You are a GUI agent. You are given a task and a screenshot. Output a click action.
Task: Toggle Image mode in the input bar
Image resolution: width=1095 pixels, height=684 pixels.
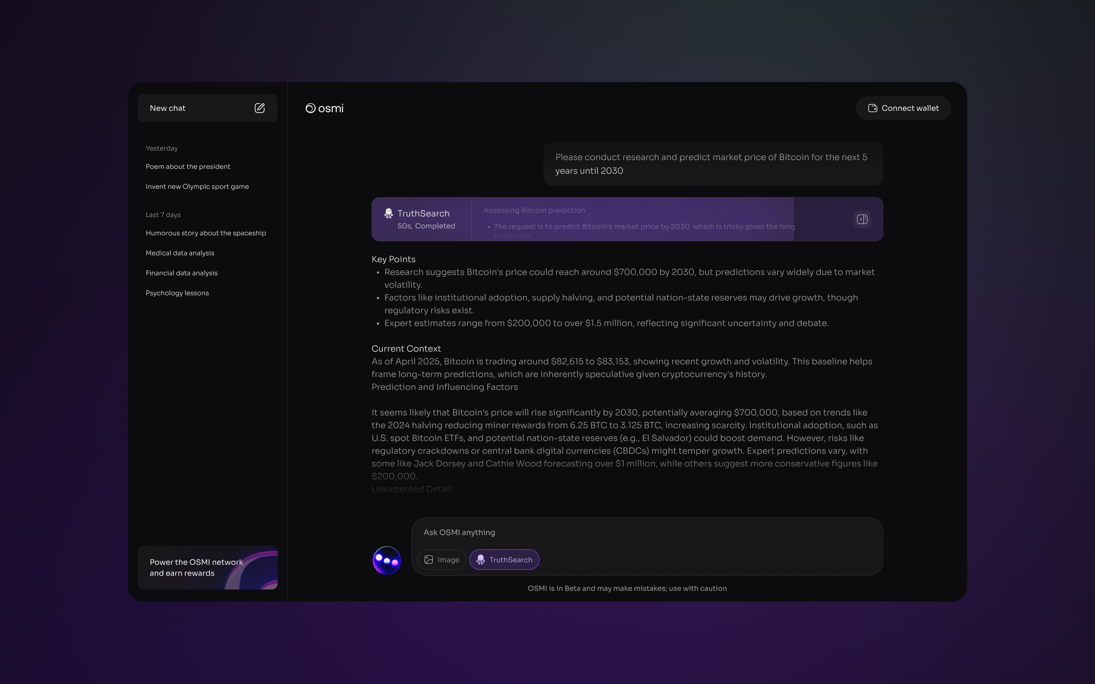point(441,560)
